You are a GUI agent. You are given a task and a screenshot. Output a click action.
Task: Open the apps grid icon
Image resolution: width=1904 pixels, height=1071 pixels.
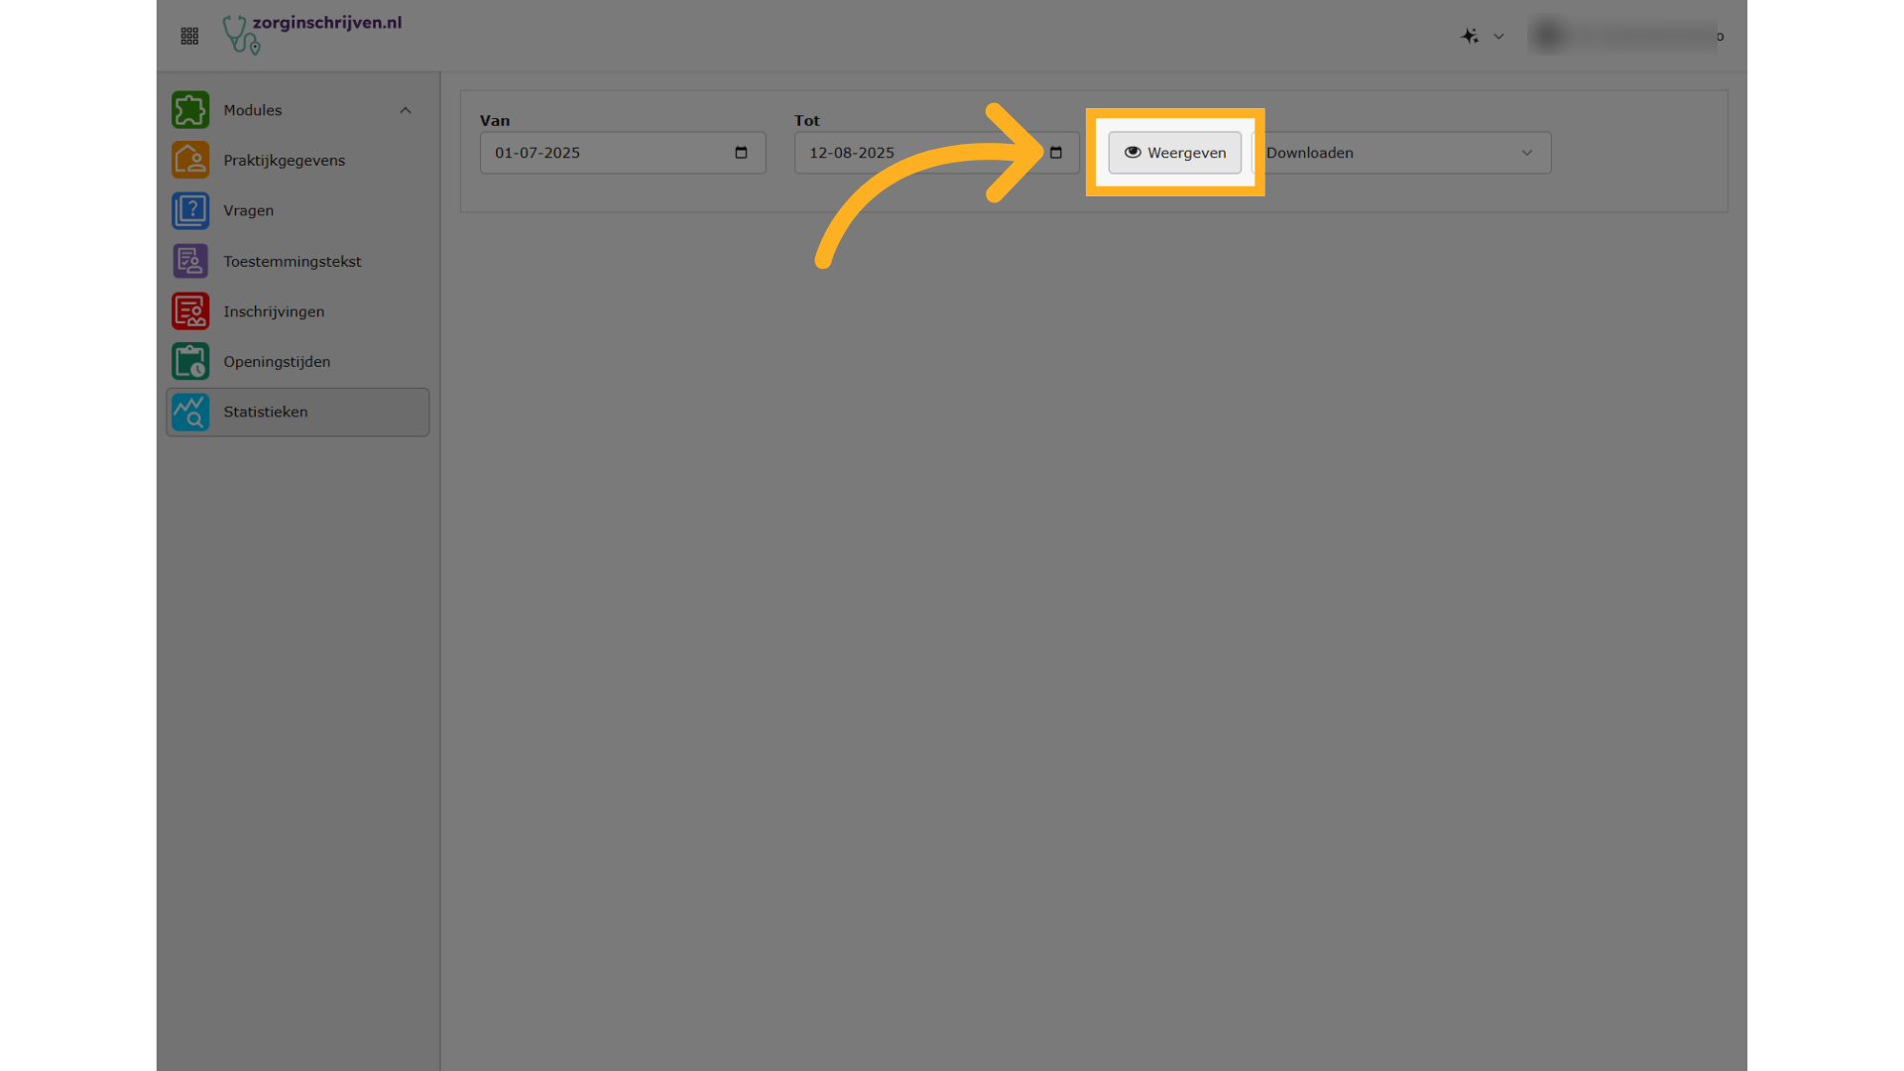click(189, 37)
